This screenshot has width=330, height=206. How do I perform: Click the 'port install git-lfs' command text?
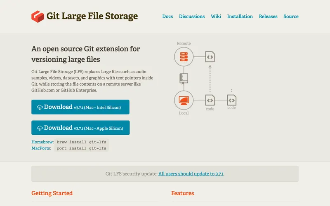tap(81, 148)
